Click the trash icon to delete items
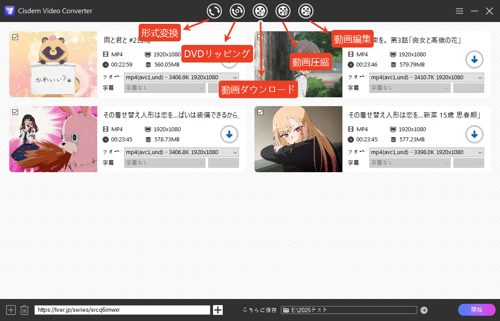 (x=25, y=310)
